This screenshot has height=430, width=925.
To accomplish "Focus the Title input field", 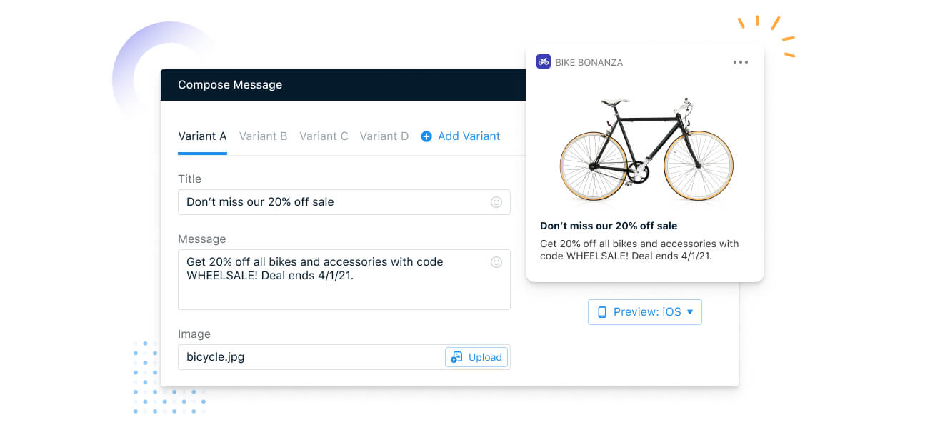I will tap(344, 202).
